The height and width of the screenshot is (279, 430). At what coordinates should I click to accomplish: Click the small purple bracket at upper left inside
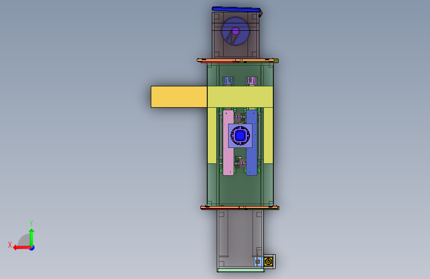228,81
